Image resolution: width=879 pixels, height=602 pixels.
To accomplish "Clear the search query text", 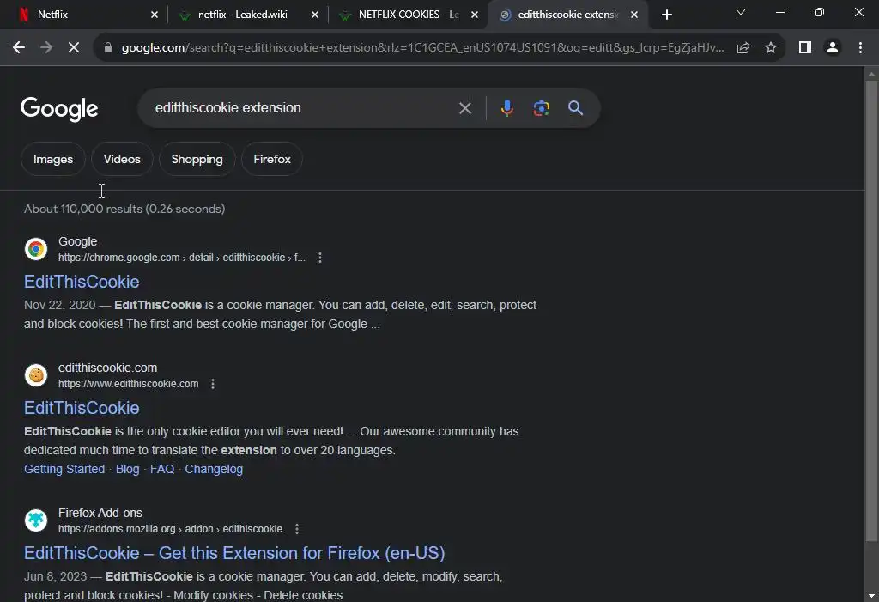I will [464, 108].
